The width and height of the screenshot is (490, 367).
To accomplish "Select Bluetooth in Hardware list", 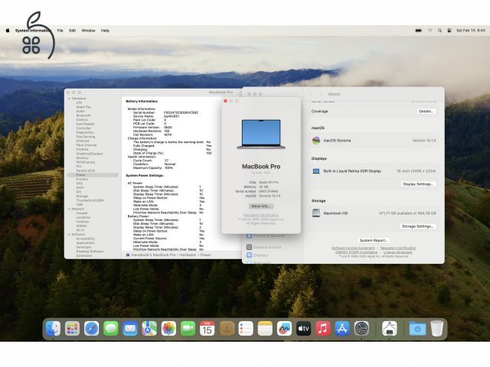I will [83, 115].
